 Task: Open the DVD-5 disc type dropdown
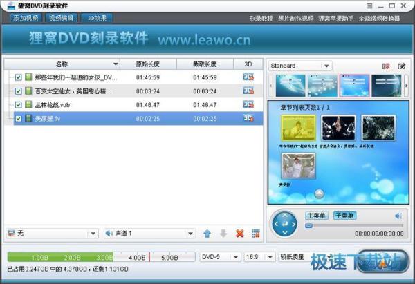click(x=220, y=257)
